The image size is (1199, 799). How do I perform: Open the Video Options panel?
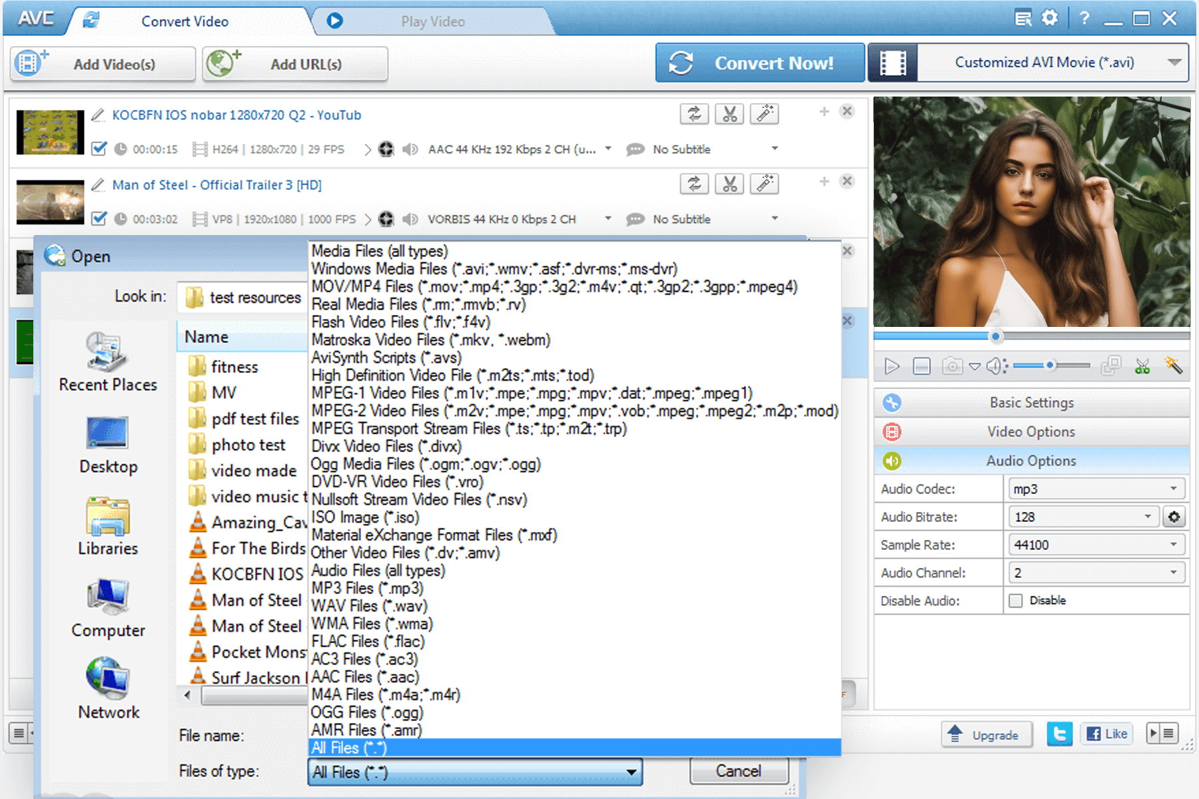pyautogui.click(x=1030, y=431)
